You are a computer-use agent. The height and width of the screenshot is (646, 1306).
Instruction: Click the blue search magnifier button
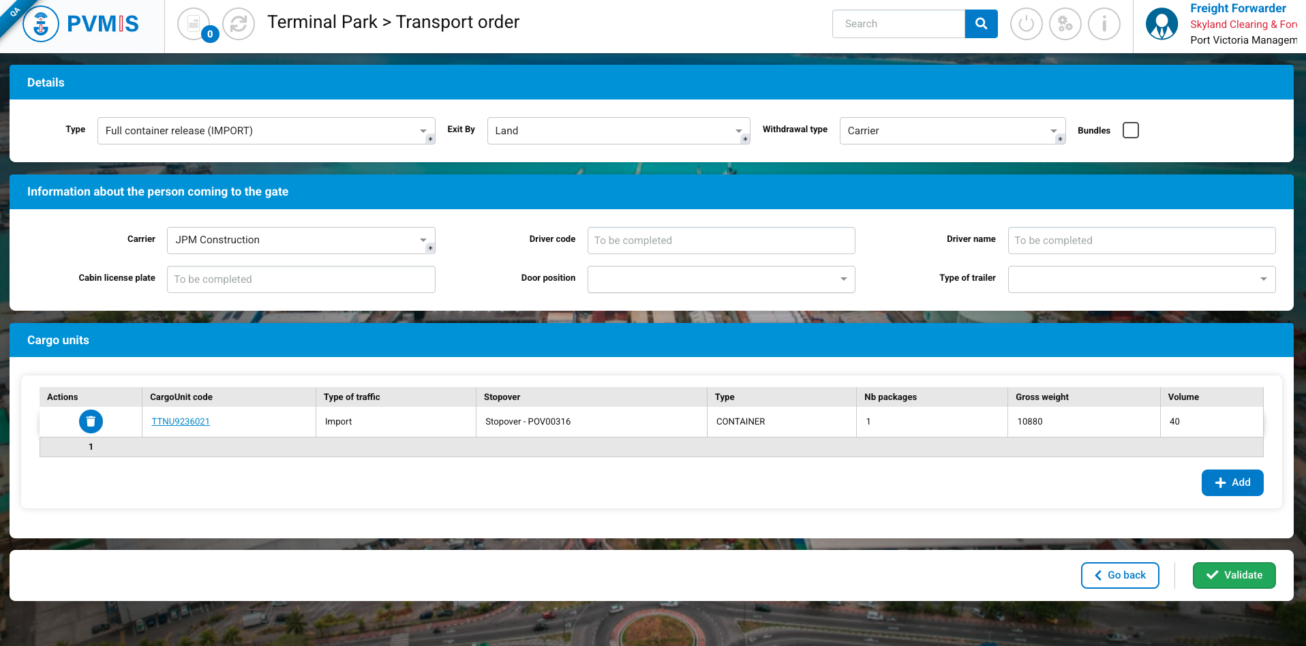(981, 24)
